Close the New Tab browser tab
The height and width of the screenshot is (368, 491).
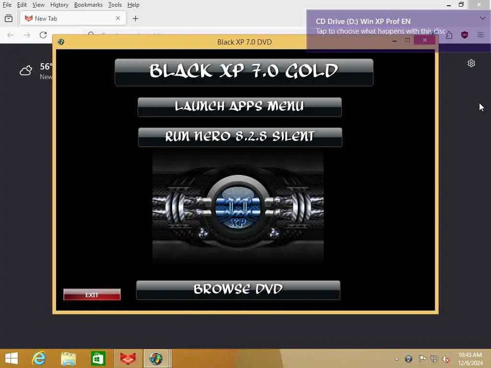(x=118, y=19)
